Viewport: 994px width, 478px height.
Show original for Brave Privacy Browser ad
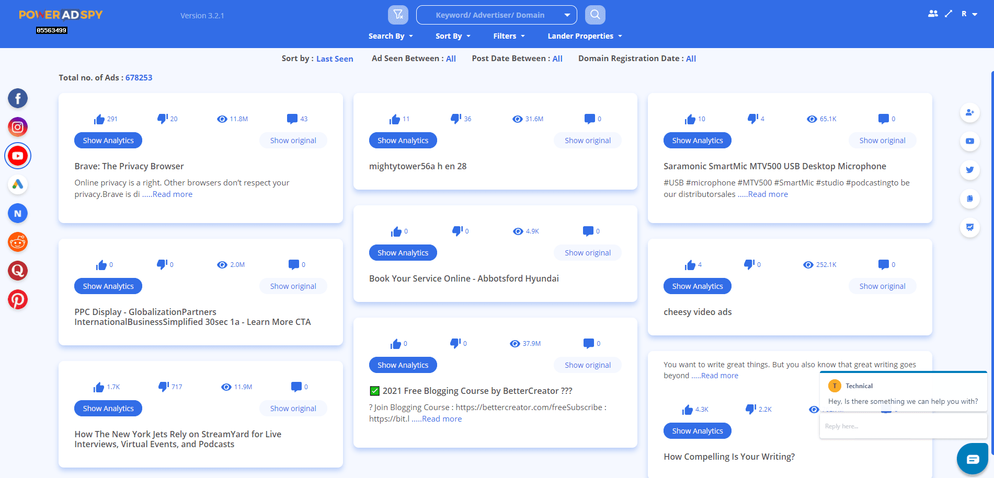click(x=293, y=141)
